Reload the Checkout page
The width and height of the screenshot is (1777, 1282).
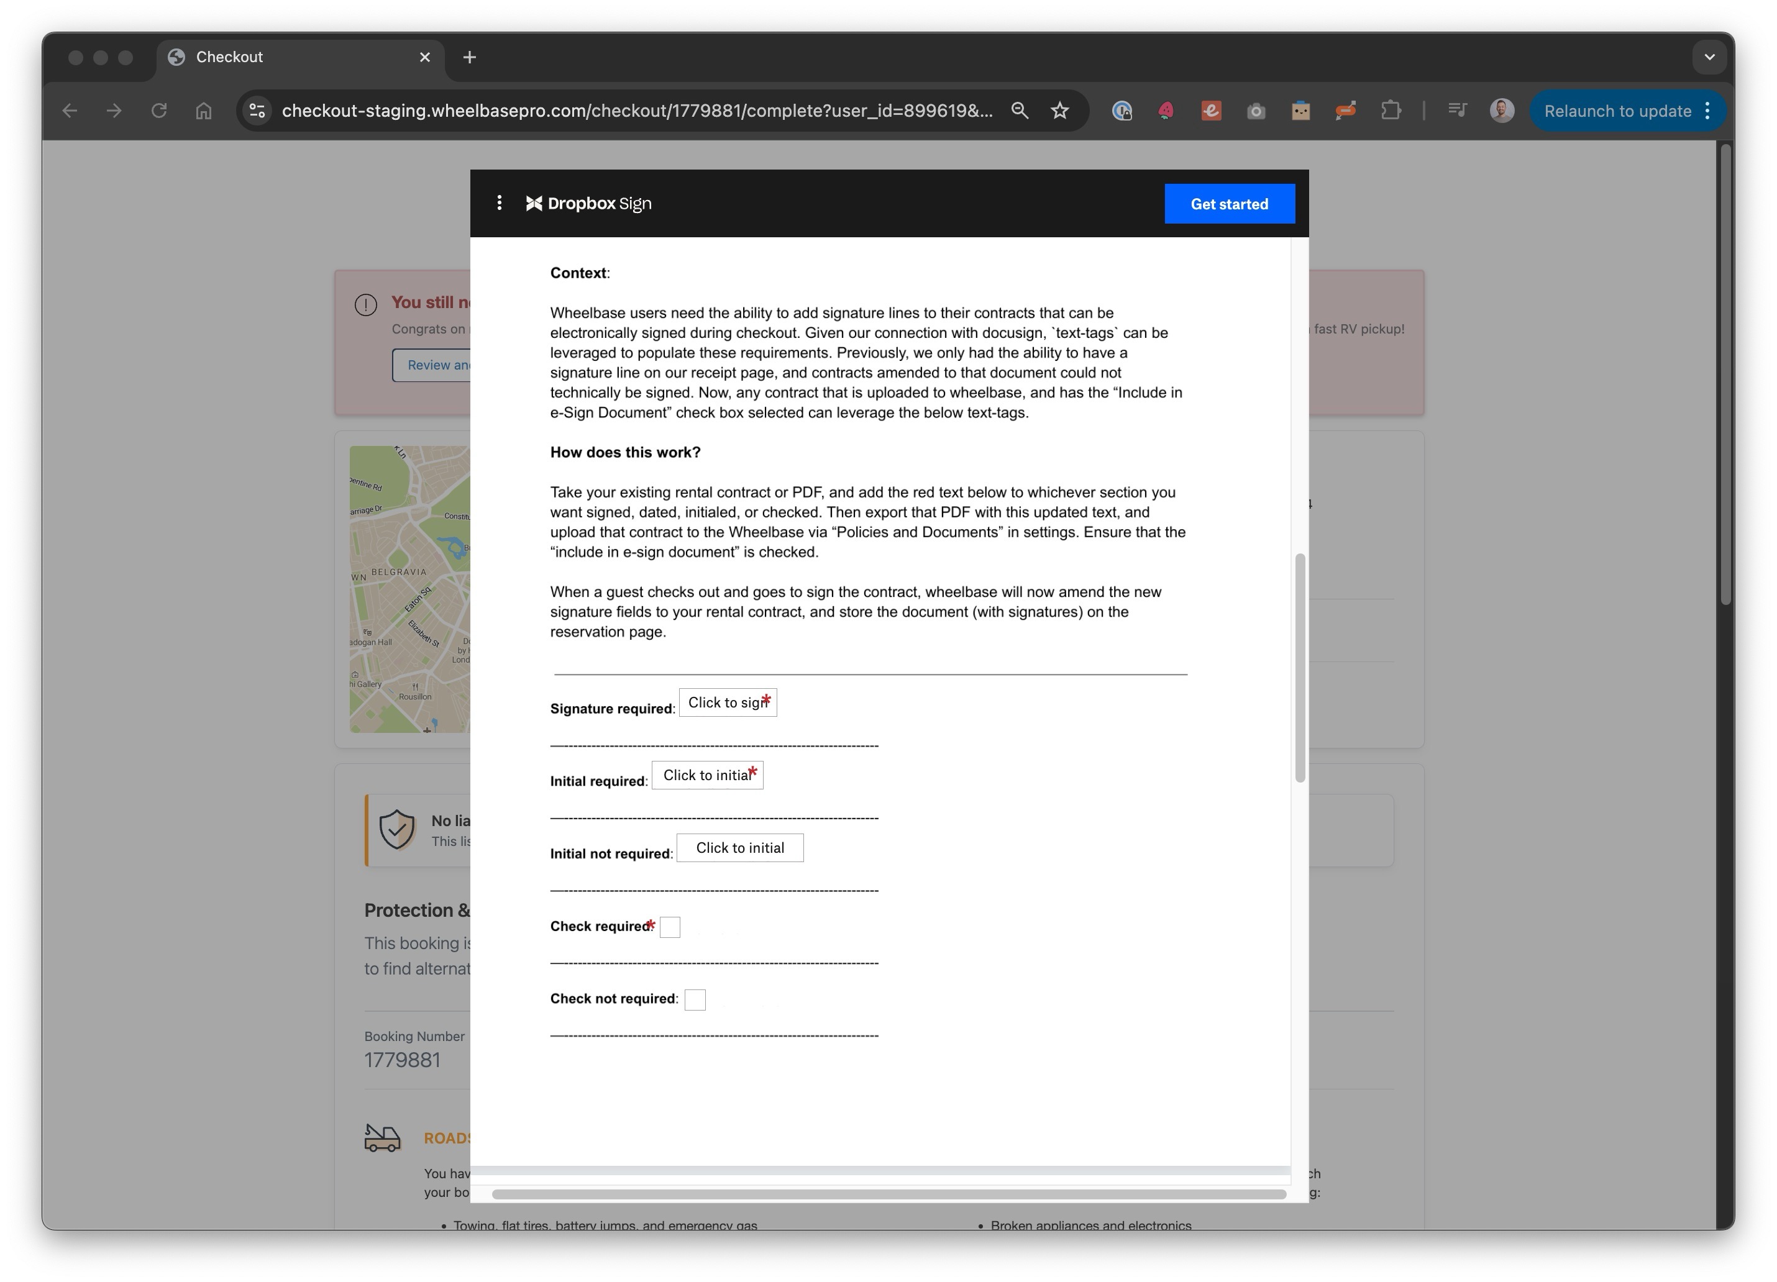pyautogui.click(x=159, y=111)
